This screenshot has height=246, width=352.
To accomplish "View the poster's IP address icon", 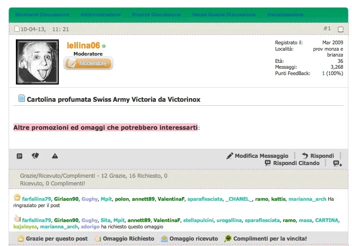I will tap(19, 156).
